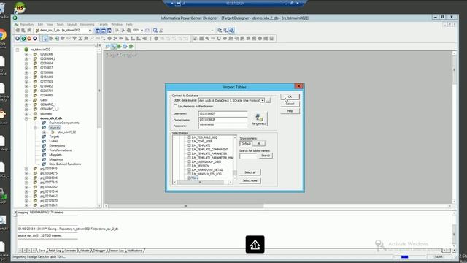Open the Transformation Developer tool icon
Image resolution: width=467 pixels, height=263 pixels.
pyautogui.click(x=120, y=47)
